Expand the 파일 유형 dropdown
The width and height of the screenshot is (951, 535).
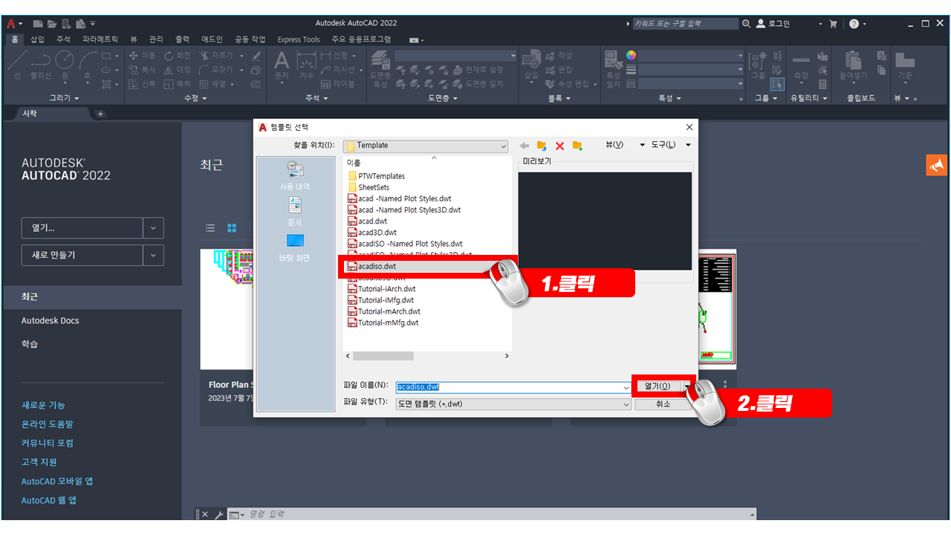coord(626,404)
